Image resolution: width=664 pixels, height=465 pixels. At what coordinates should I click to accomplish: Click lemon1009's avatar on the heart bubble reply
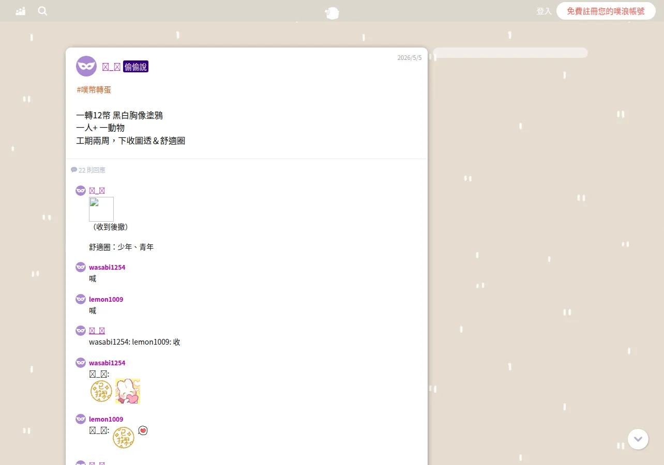(x=81, y=419)
